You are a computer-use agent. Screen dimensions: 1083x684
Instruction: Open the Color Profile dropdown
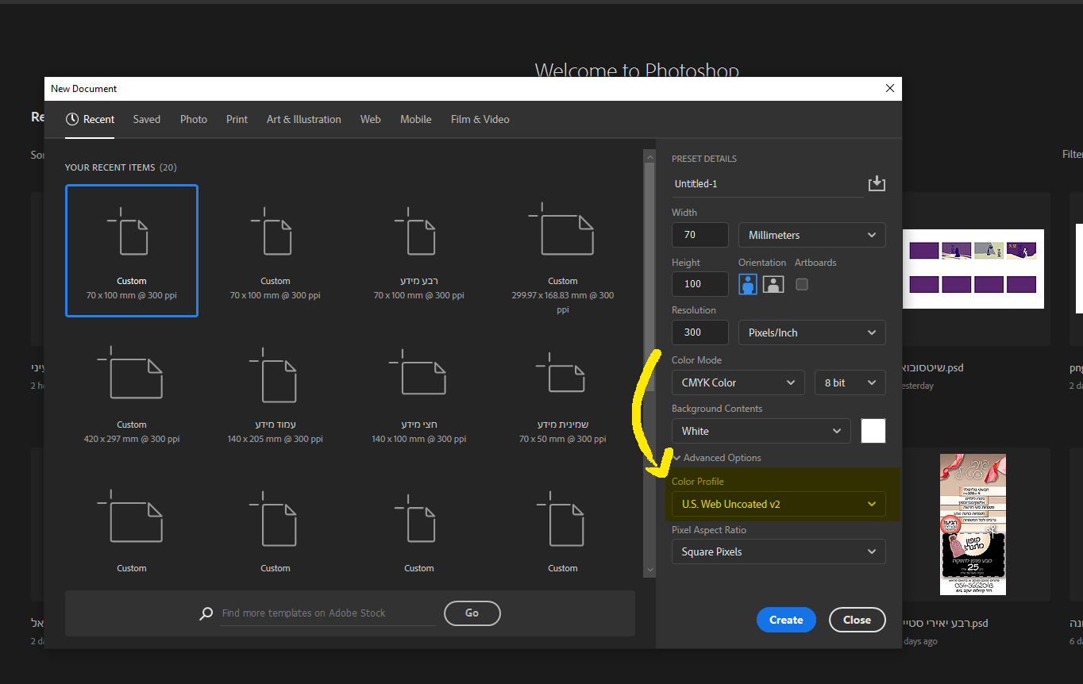[778, 504]
